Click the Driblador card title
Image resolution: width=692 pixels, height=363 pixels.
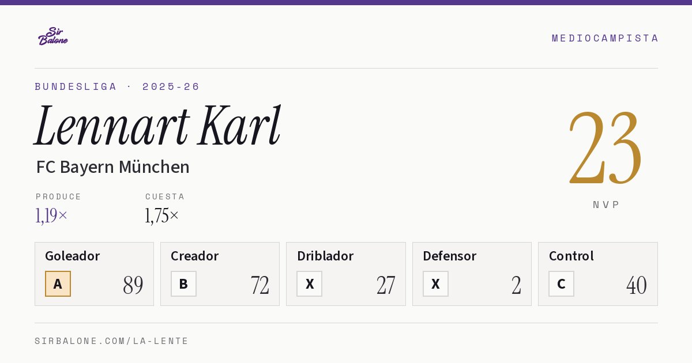tap(325, 256)
